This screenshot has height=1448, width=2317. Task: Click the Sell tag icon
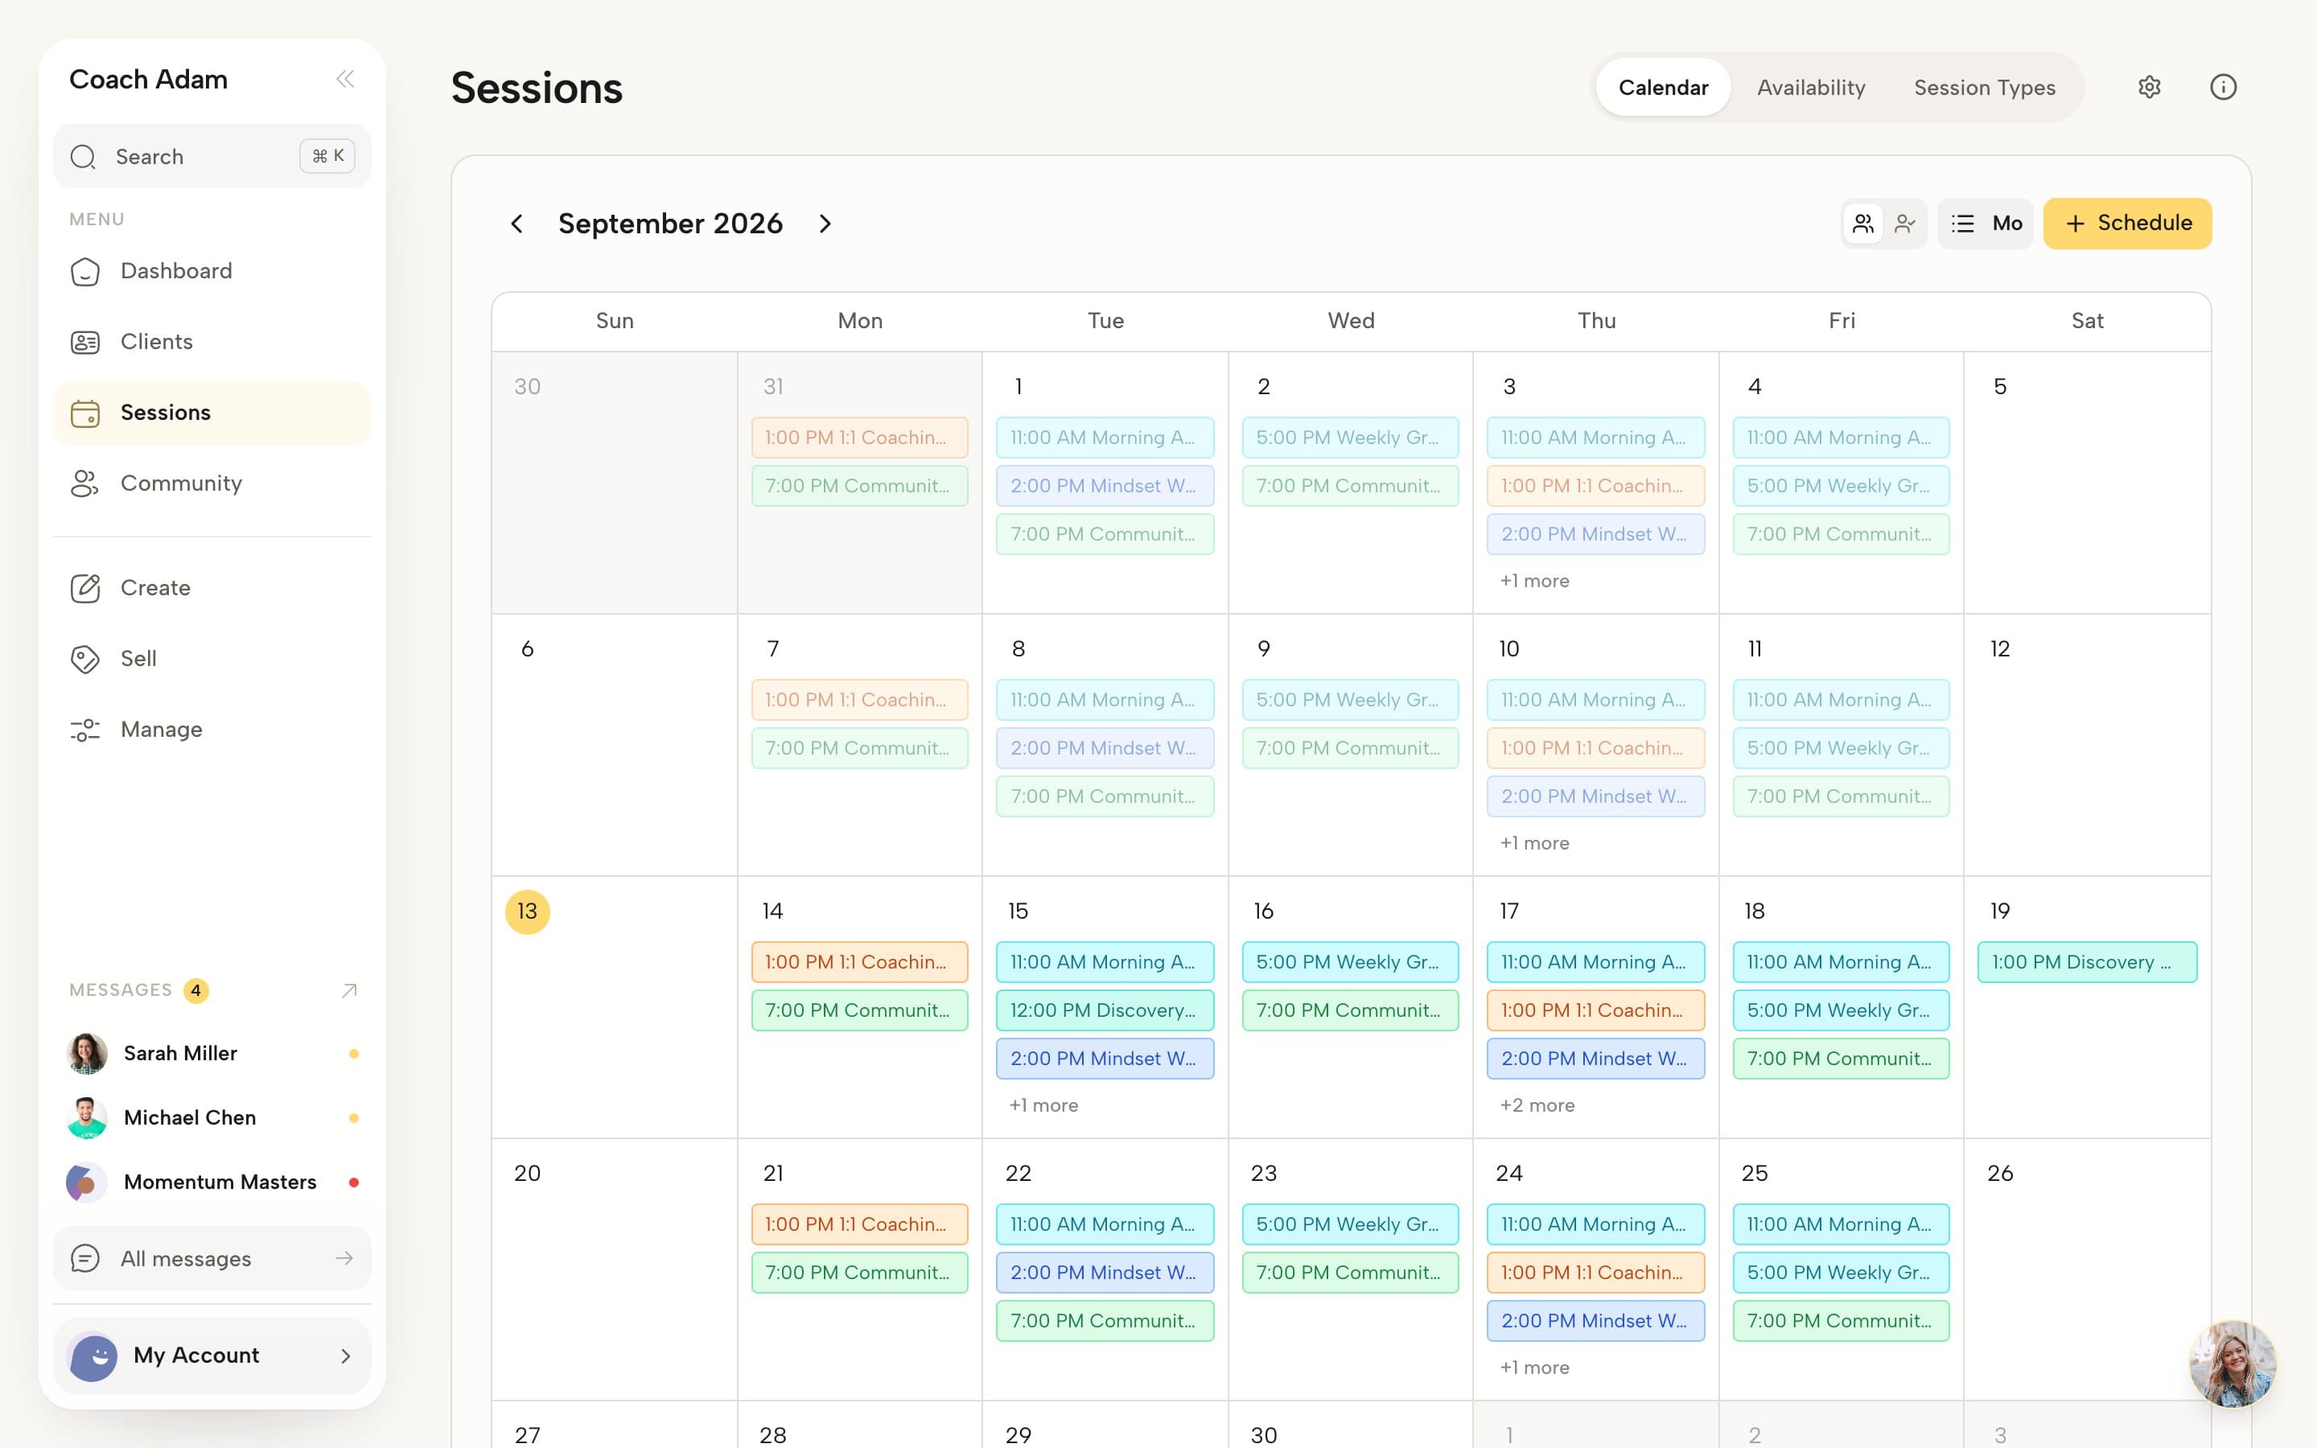tap(85, 659)
